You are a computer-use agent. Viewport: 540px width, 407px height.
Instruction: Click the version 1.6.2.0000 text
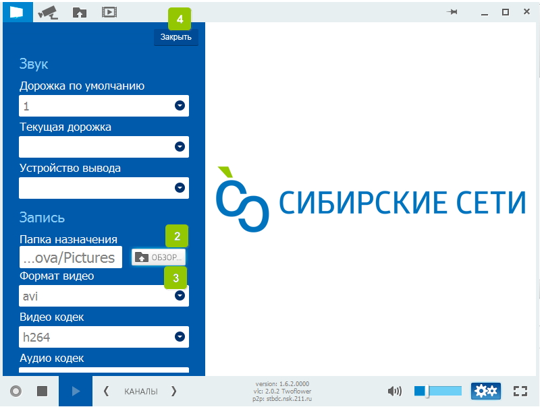point(282,383)
